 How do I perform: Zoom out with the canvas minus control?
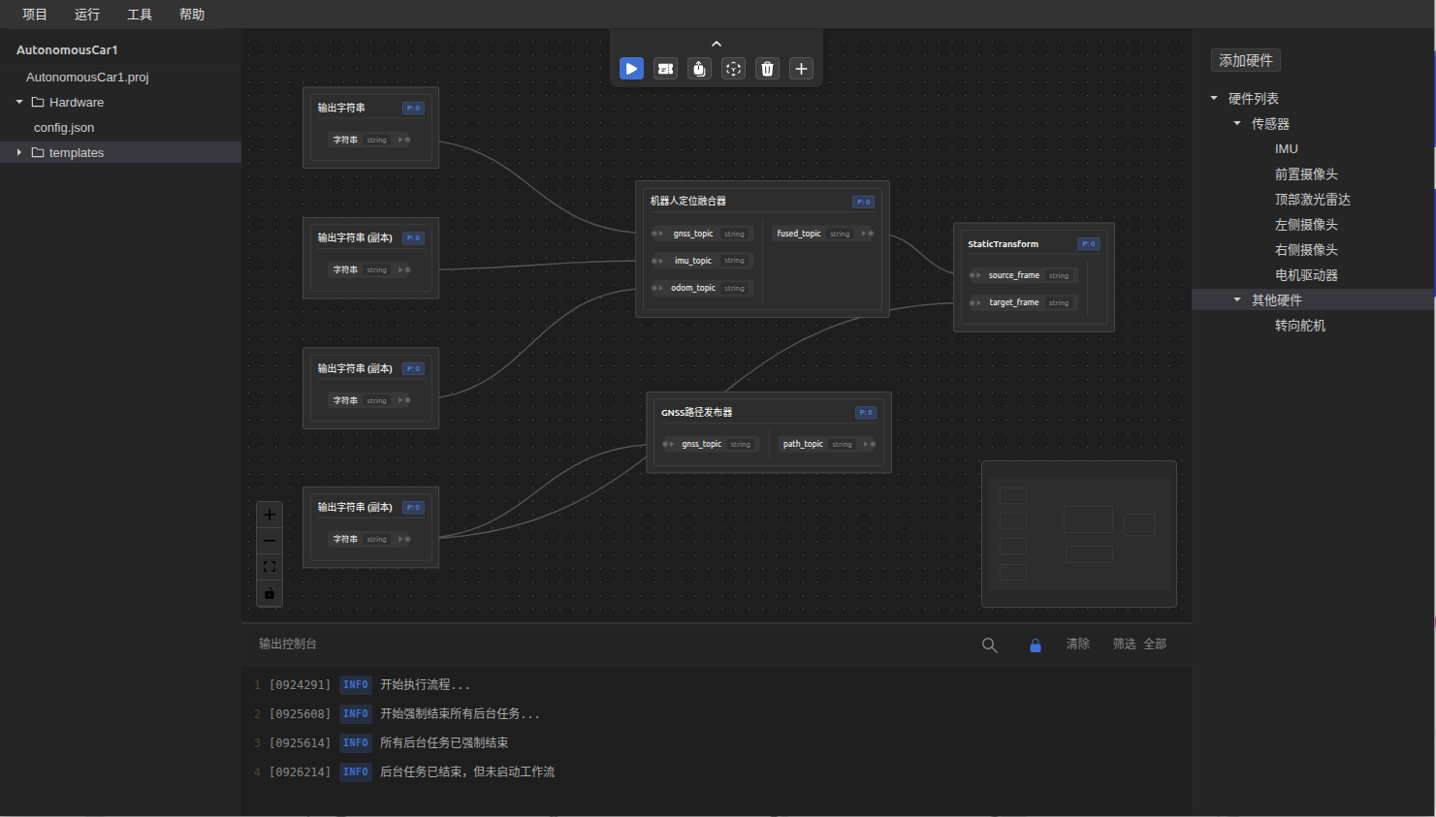pyautogui.click(x=270, y=541)
